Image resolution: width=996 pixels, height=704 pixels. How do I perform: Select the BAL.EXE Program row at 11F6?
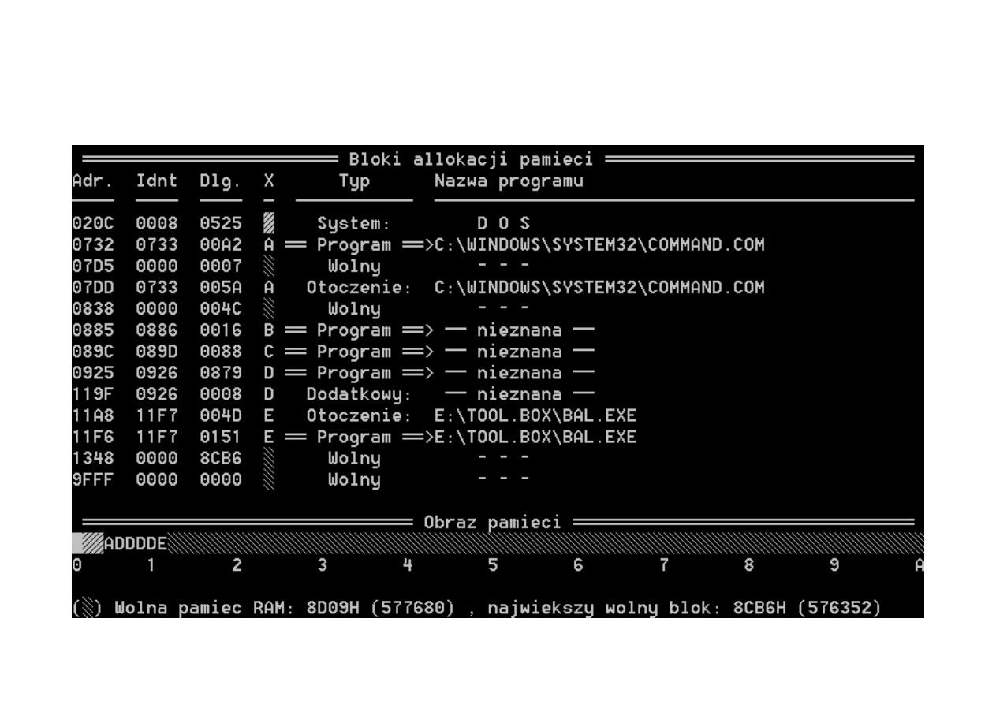click(418, 437)
